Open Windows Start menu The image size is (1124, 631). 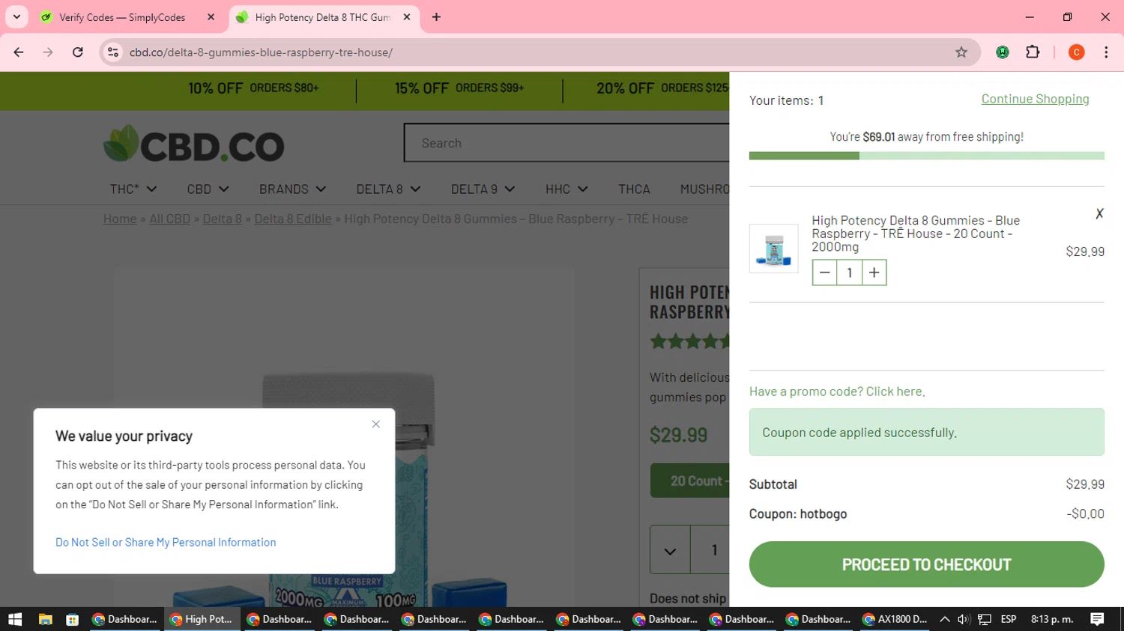(x=15, y=619)
